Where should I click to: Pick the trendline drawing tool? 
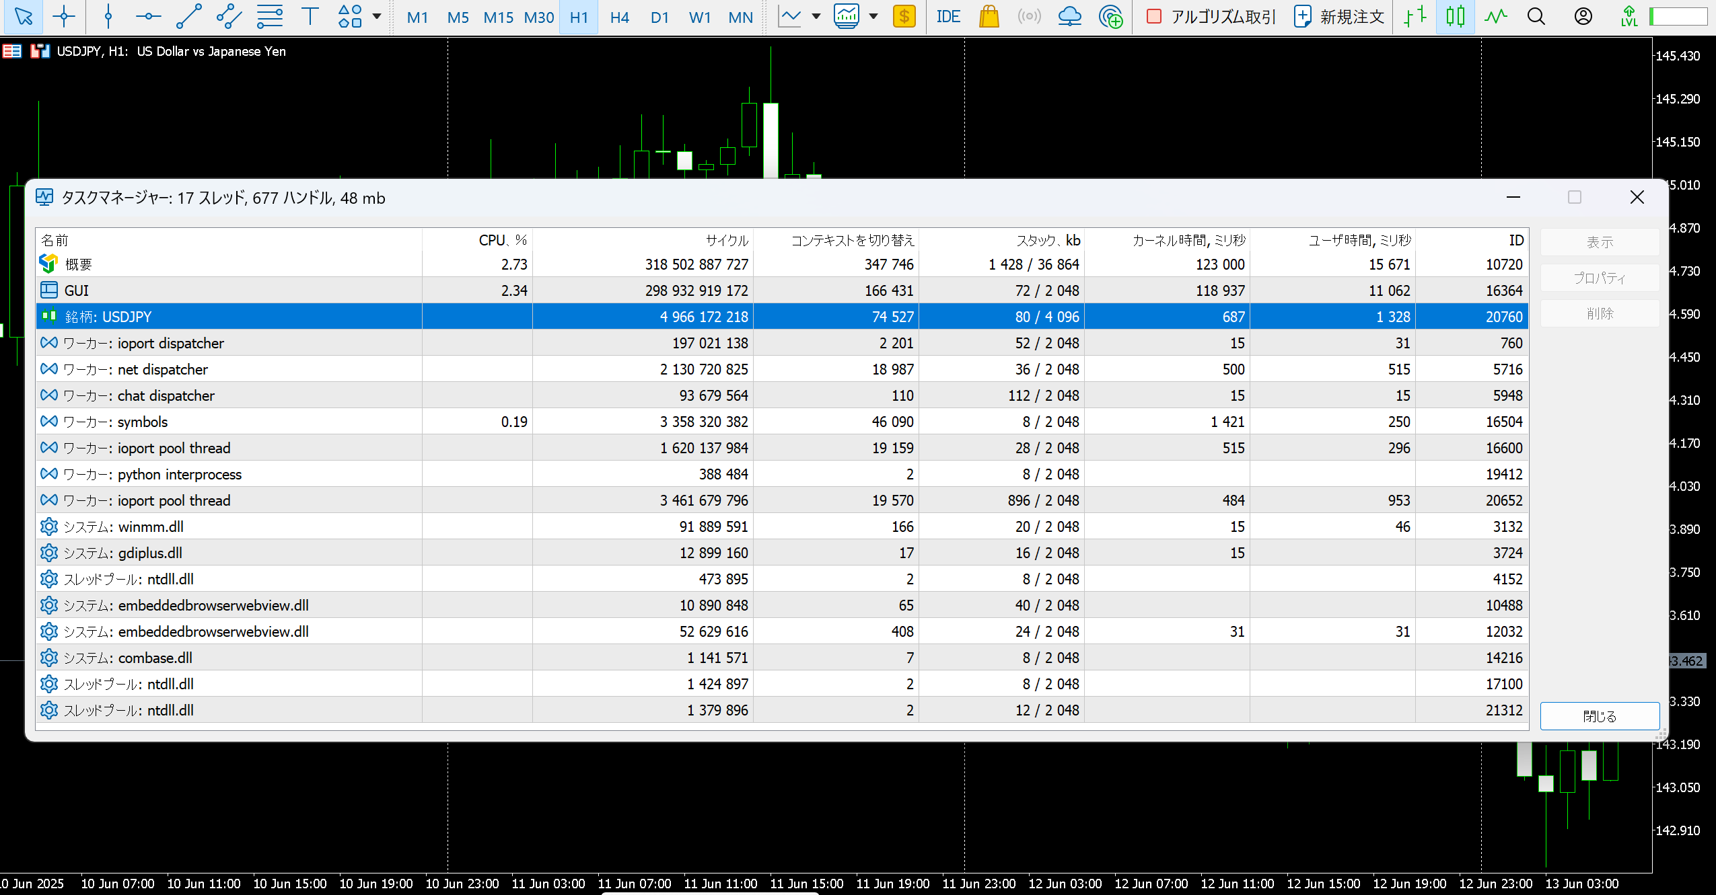(x=188, y=17)
